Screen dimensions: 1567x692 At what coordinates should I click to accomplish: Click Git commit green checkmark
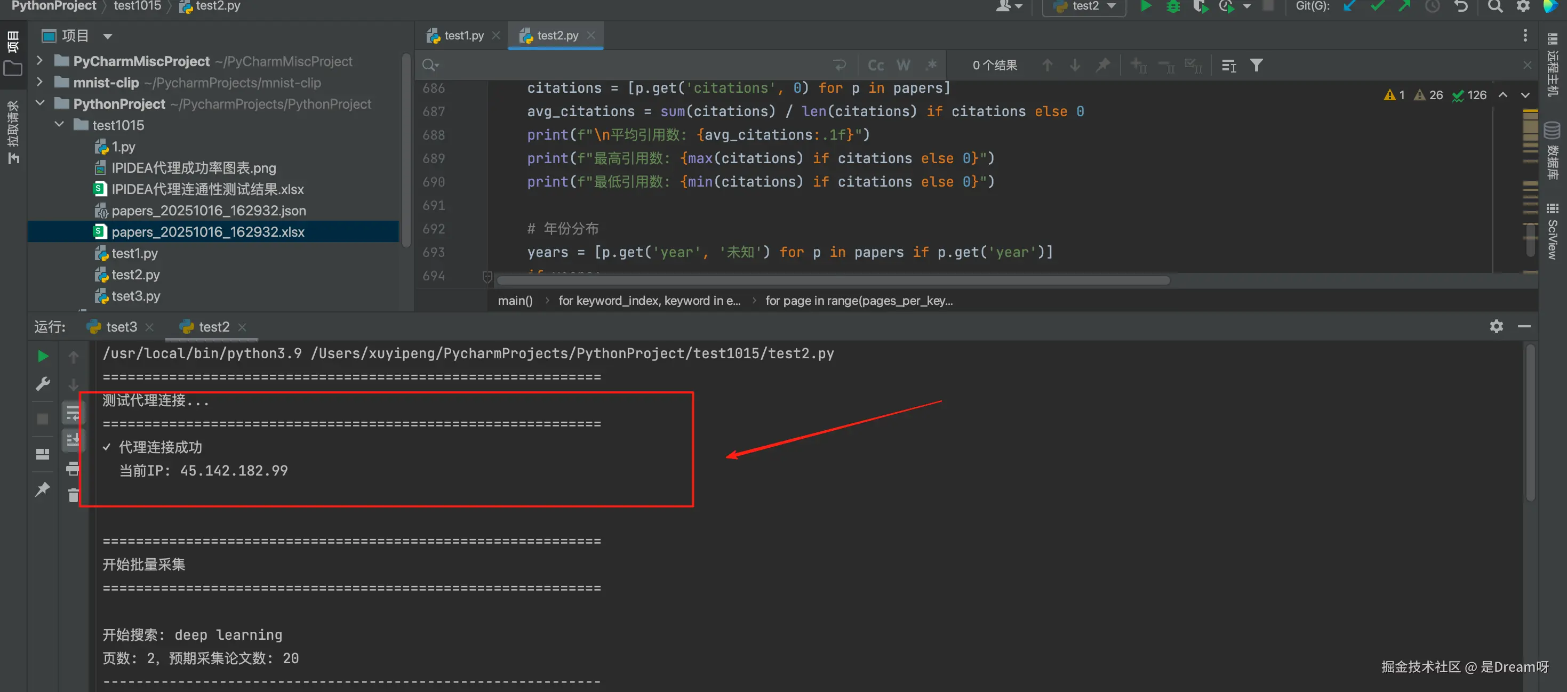1377,6
